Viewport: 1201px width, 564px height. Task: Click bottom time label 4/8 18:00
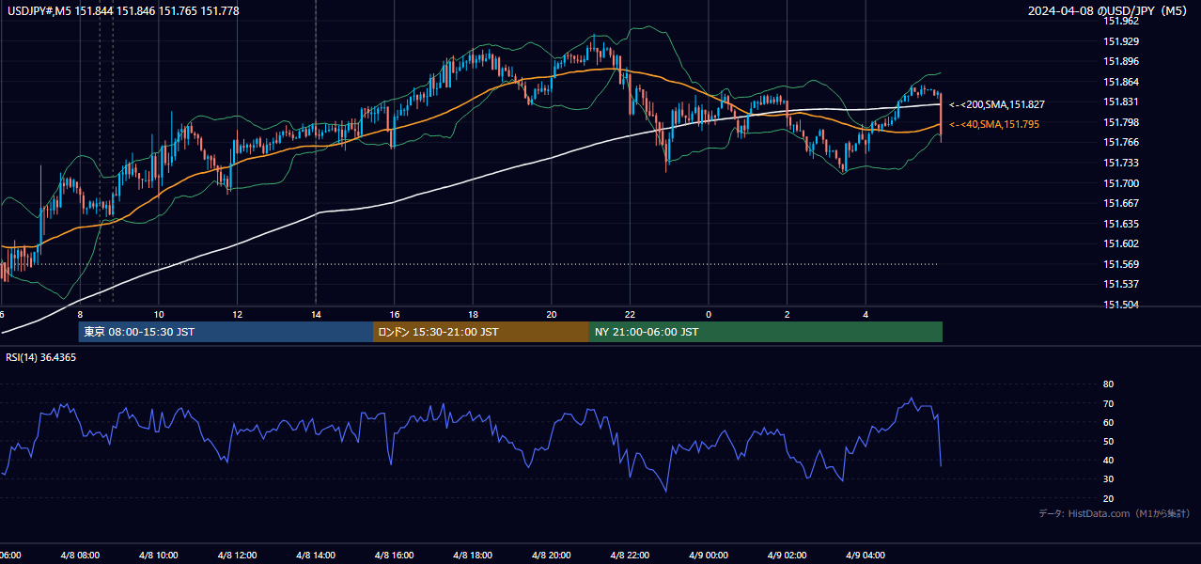[x=473, y=556]
